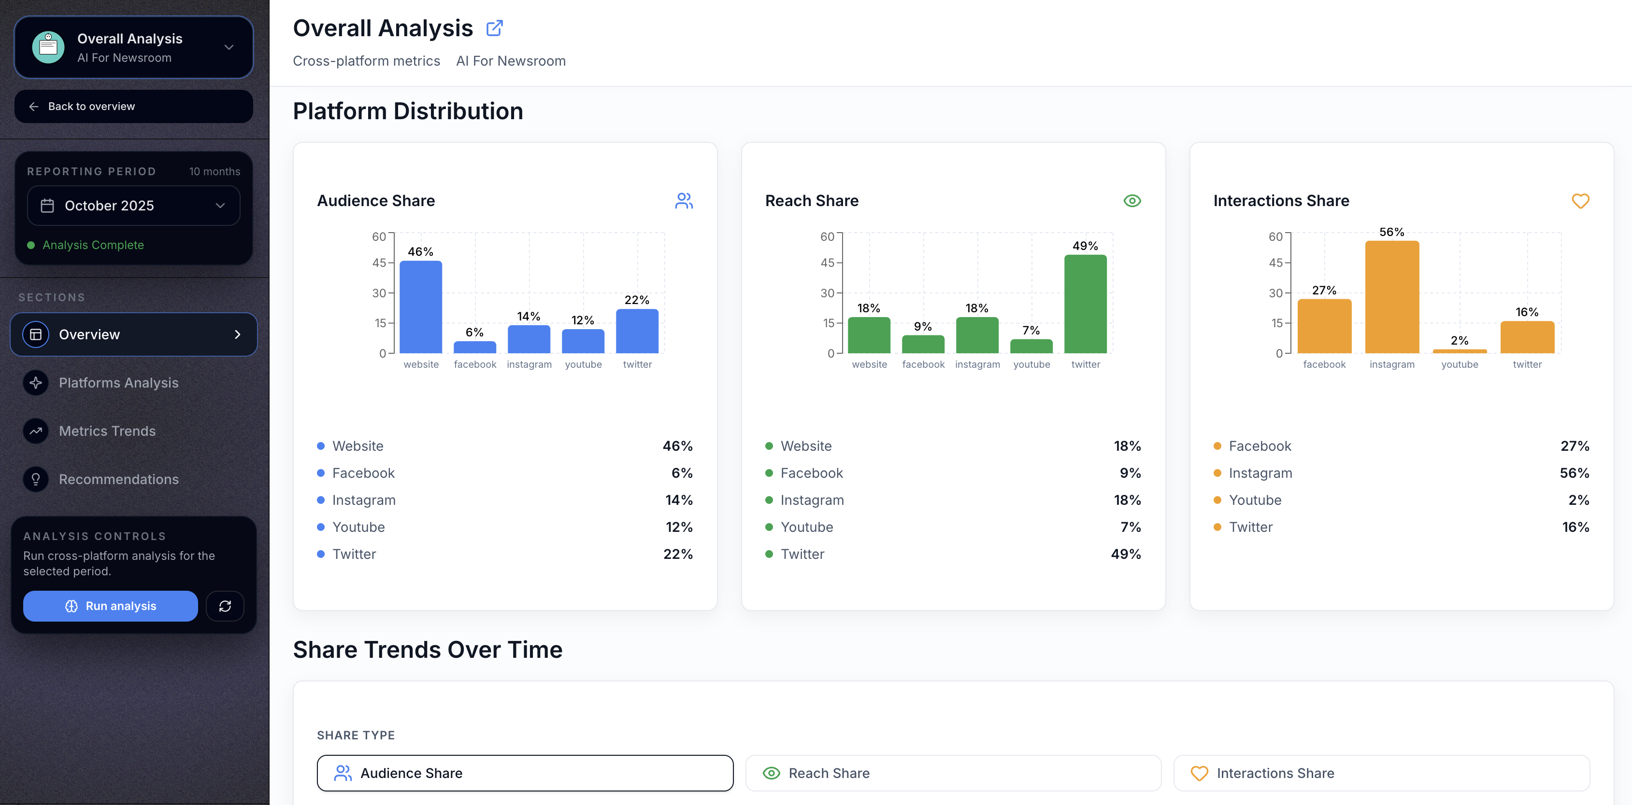Open the AI For Newsroom tab
Viewport: 1632px width, 805px height.
[x=511, y=61]
